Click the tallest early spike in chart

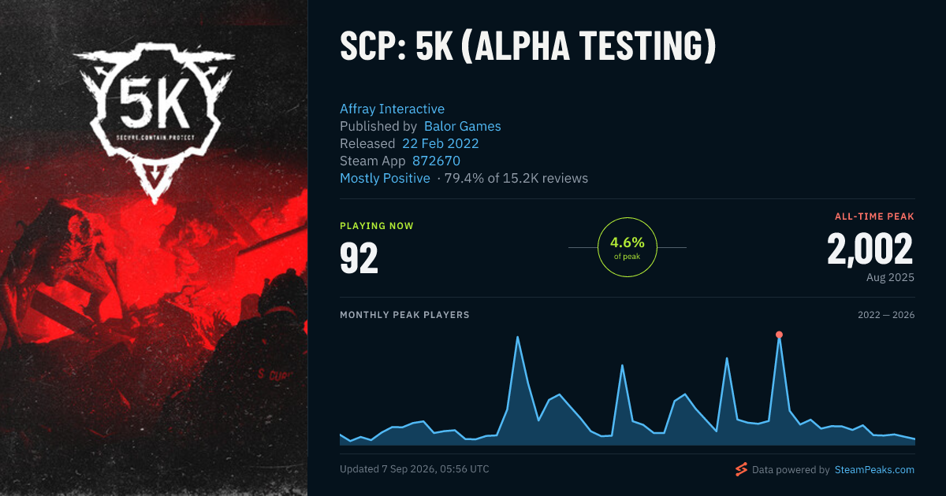(x=517, y=337)
